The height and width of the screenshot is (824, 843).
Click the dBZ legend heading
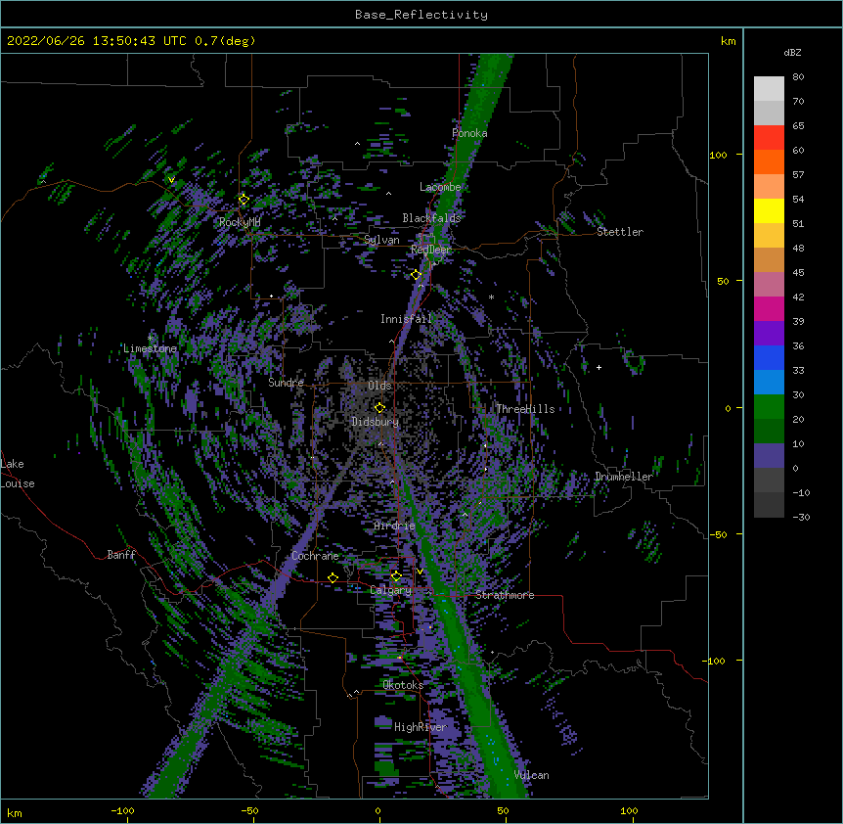pyautogui.click(x=792, y=52)
